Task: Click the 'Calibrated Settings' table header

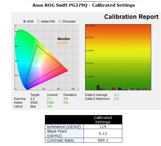Action: tap(103, 120)
